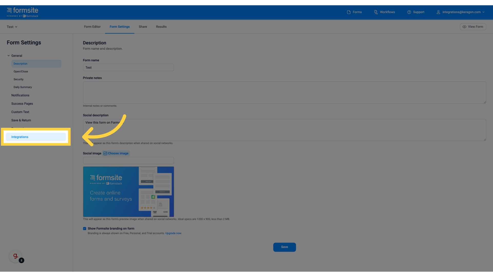Click into the Social description textarea
This screenshot has height=277, width=493.
284,130
